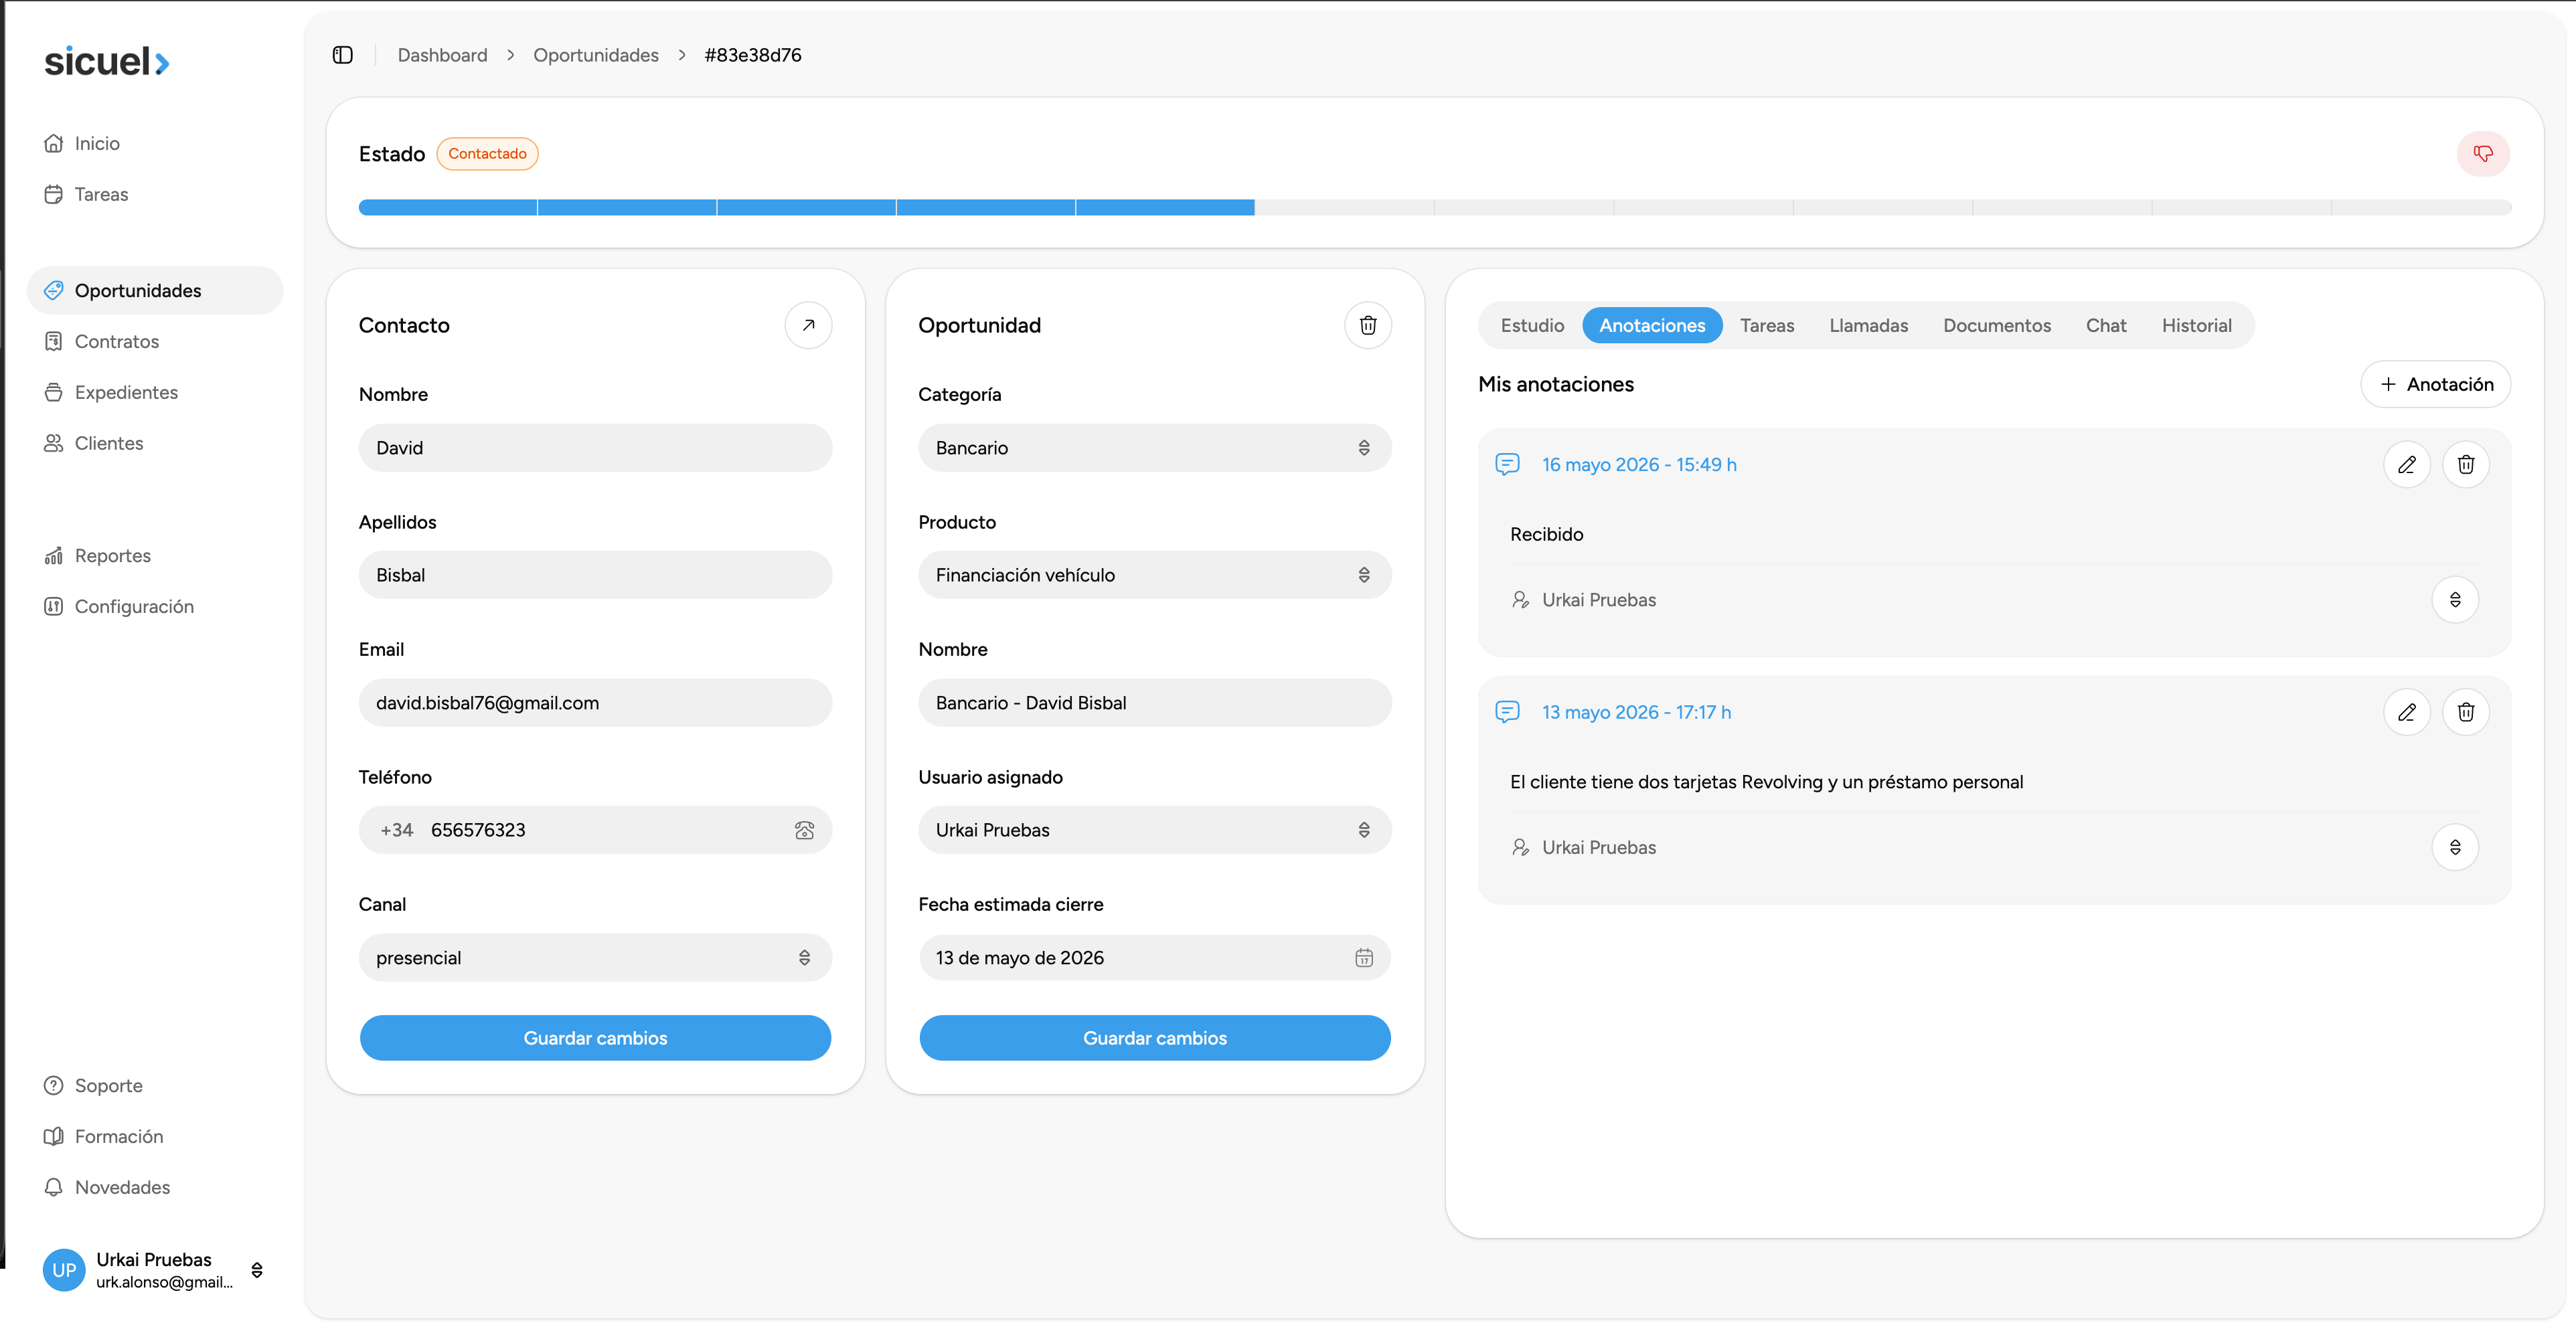Click comment icon of 16 mayo annotation
2576x1329 pixels.
pos(1507,464)
